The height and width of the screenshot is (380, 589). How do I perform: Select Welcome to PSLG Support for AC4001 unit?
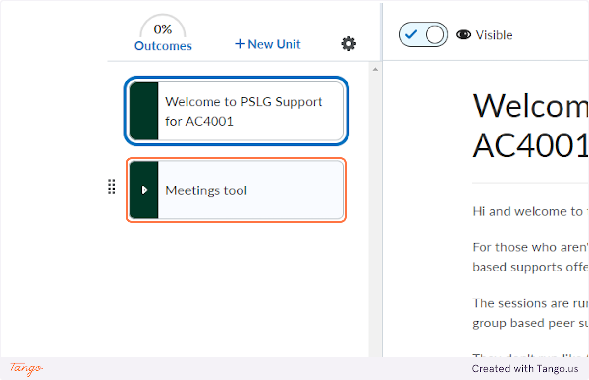coord(236,111)
